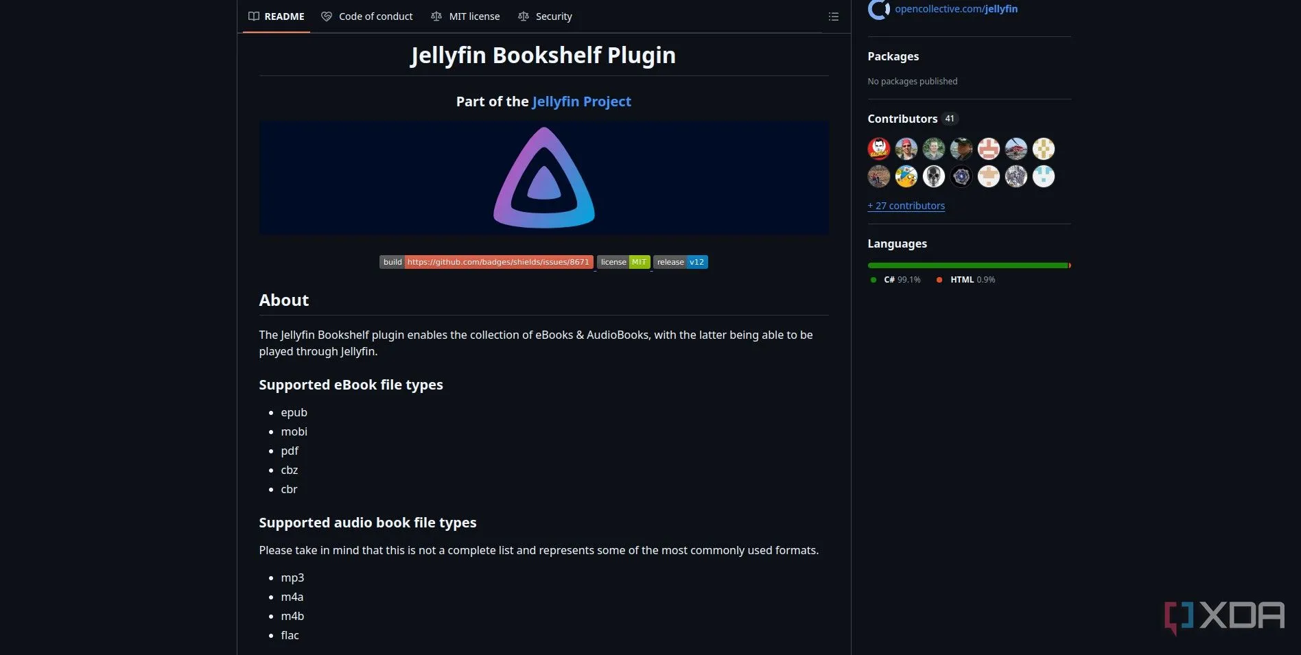The height and width of the screenshot is (655, 1301).
Task: Click the m4b list item
Action: click(x=292, y=616)
